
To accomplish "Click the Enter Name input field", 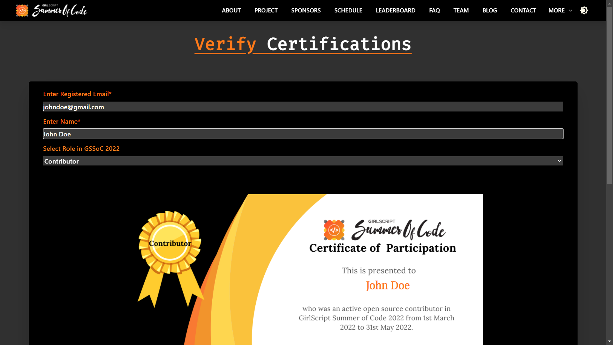I will [303, 134].
